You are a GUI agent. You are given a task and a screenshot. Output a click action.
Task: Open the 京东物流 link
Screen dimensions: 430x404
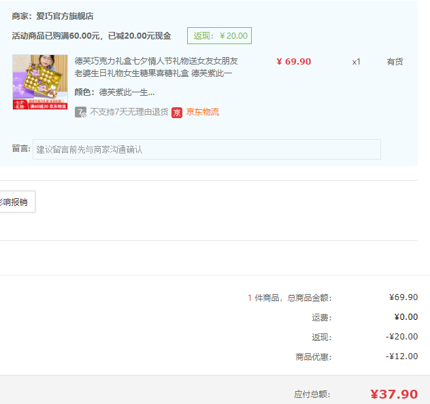(x=203, y=112)
